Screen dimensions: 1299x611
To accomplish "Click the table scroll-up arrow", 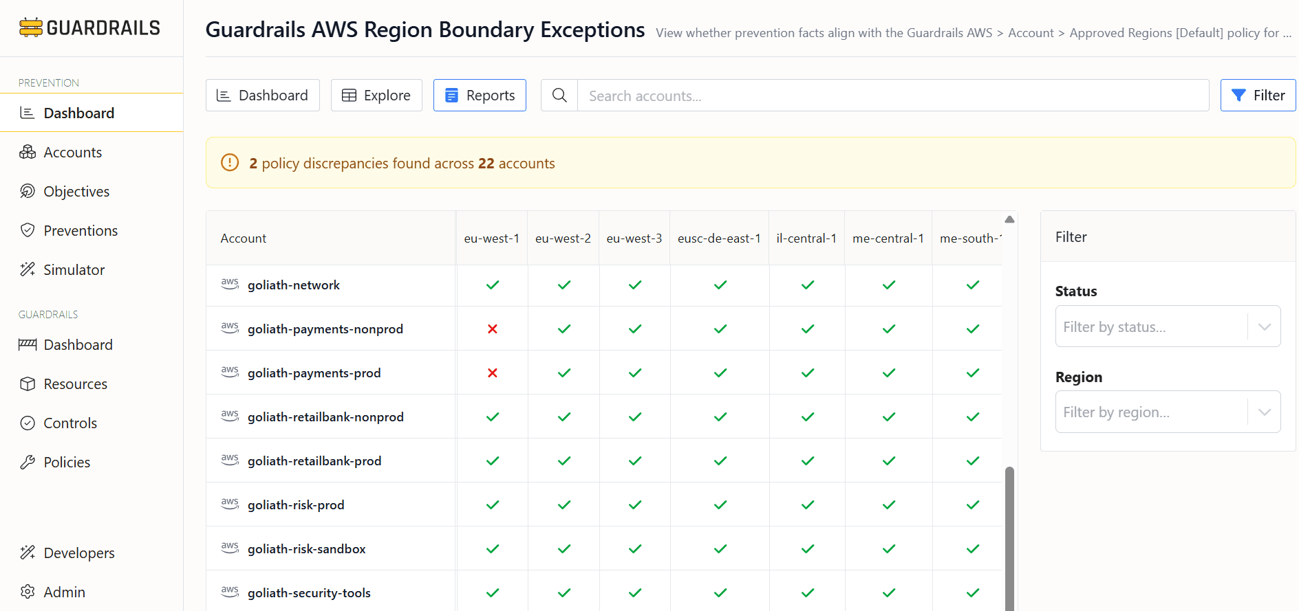I will click(x=1009, y=219).
